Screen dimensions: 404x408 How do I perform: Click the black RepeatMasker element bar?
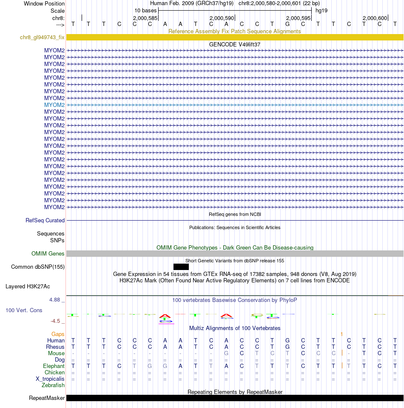point(235,398)
